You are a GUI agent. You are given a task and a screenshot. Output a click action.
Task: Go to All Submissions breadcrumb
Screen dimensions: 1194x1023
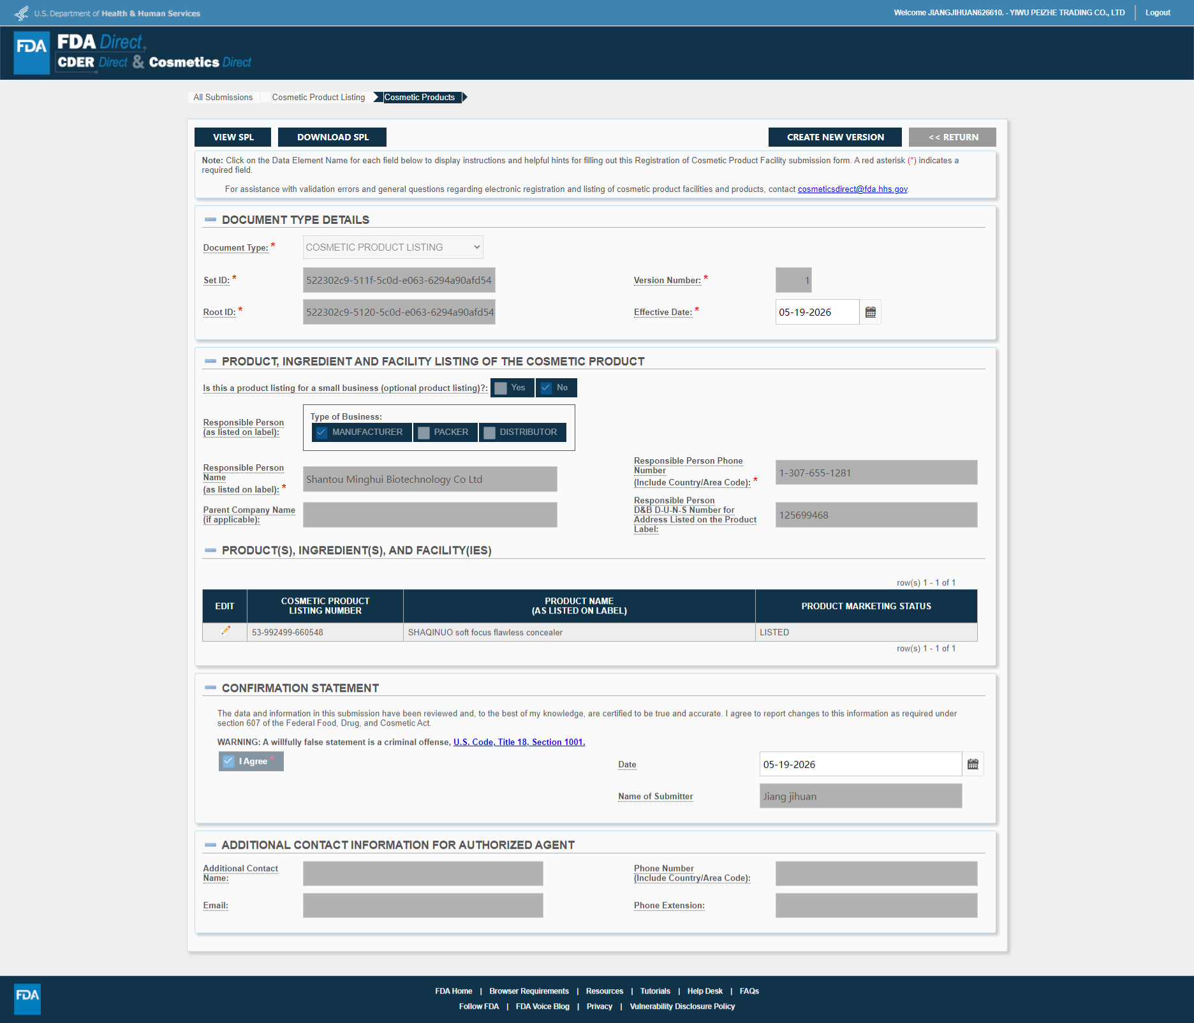click(223, 97)
